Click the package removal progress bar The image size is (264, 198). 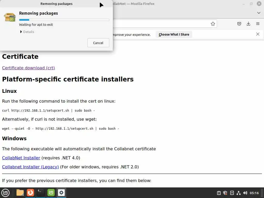click(x=64, y=20)
